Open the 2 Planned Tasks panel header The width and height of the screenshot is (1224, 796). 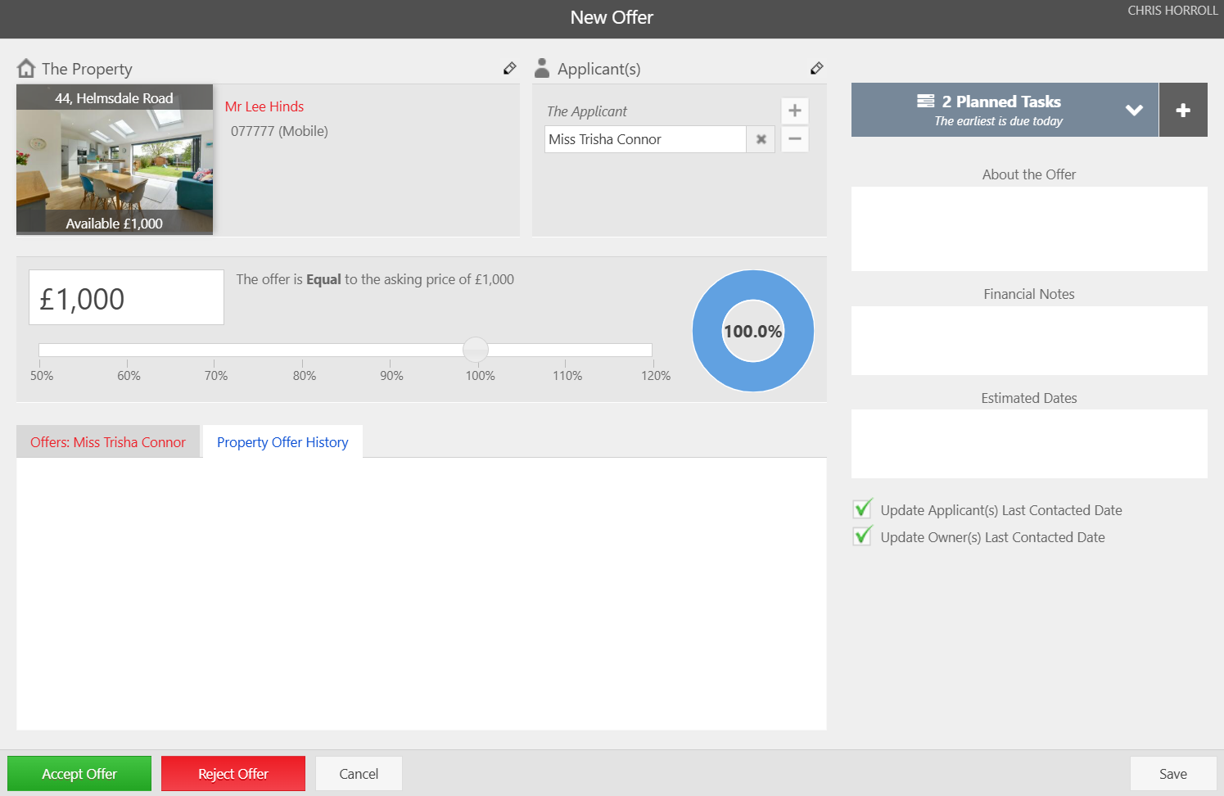click(1005, 110)
